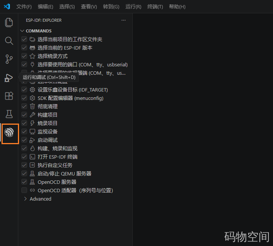Screen dimensions: 273x246
Task: Run the 烧录项目 command
Action: [47, 123]
